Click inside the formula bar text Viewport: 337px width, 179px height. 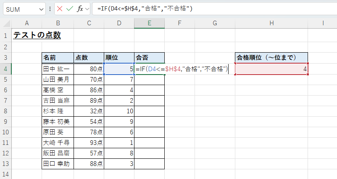[210, 9]
